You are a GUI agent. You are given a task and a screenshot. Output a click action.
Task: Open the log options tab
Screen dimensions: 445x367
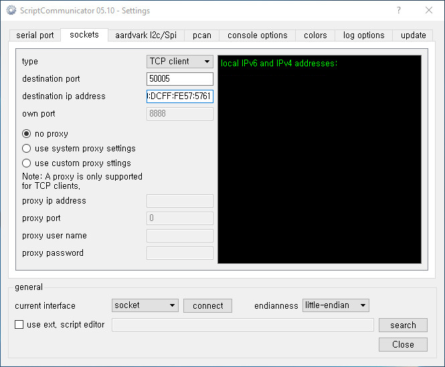[x=363, y=35]
